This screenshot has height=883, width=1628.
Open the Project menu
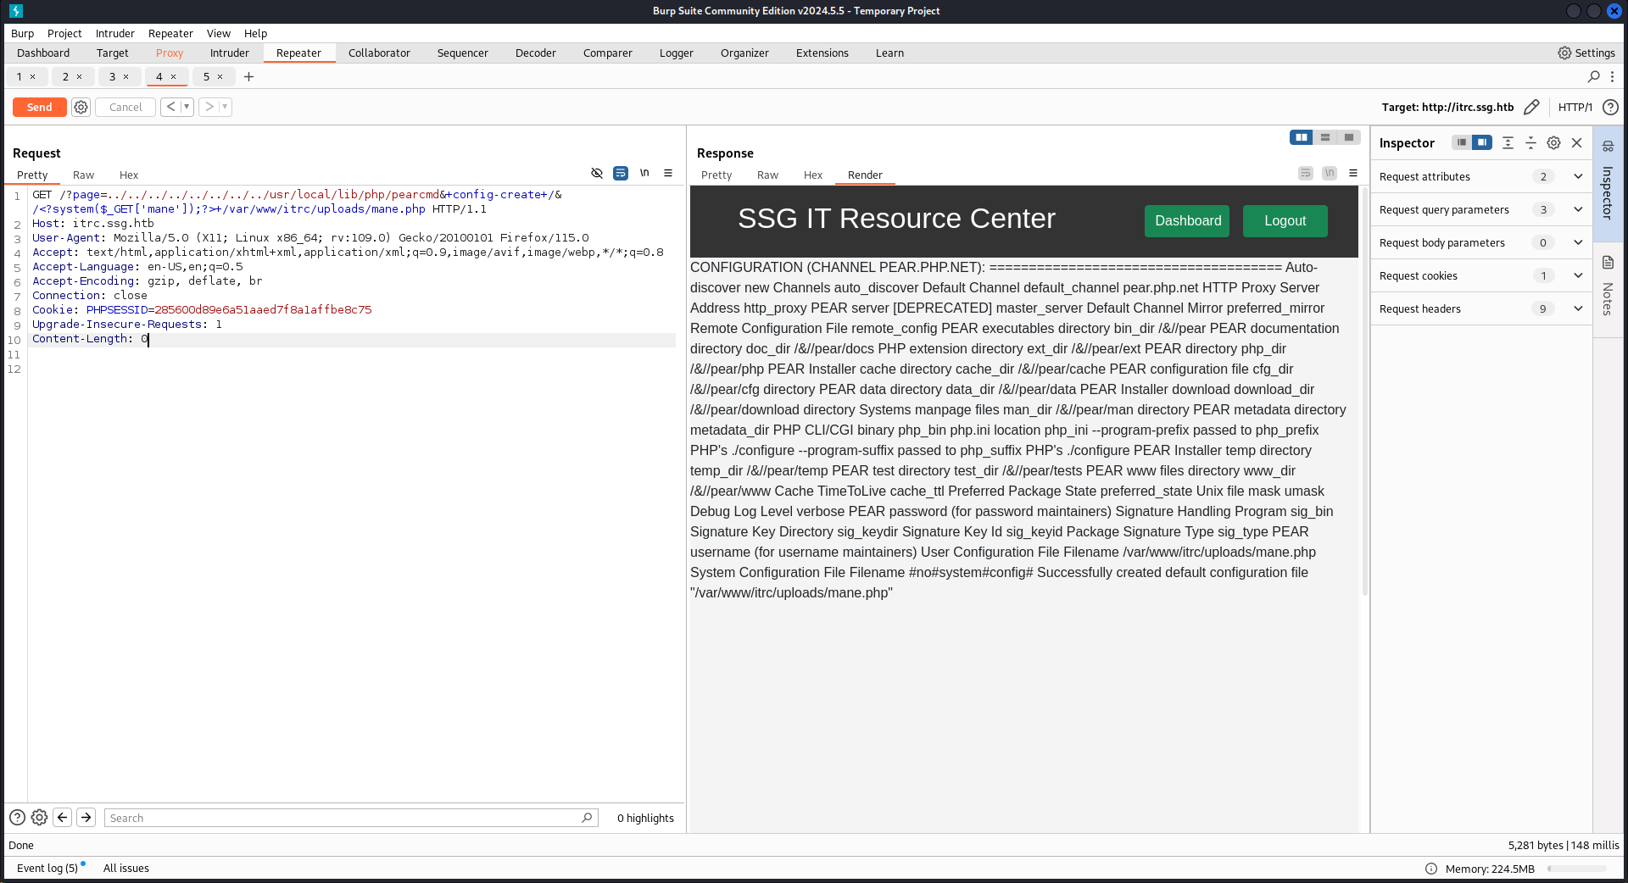pyautogui.click(x=64, y=33)
